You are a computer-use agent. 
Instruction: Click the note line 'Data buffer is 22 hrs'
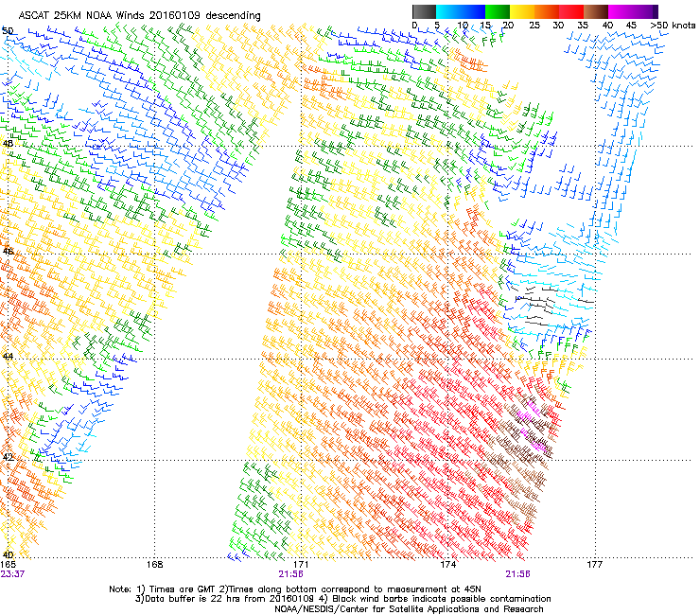(342, 599)
